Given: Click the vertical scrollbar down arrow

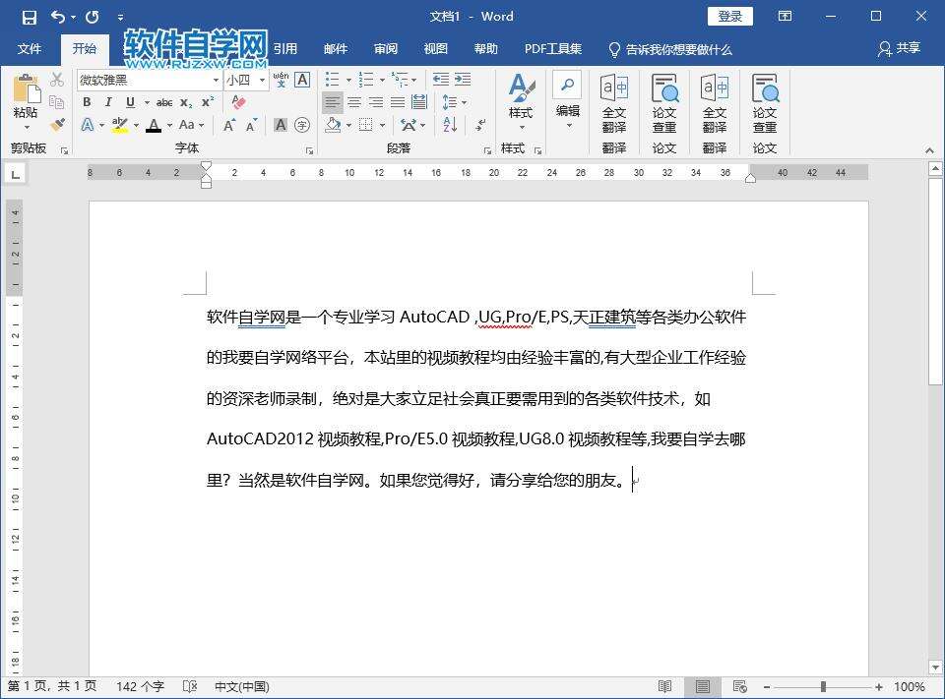Looking at the screenshot, I should 935,668.
